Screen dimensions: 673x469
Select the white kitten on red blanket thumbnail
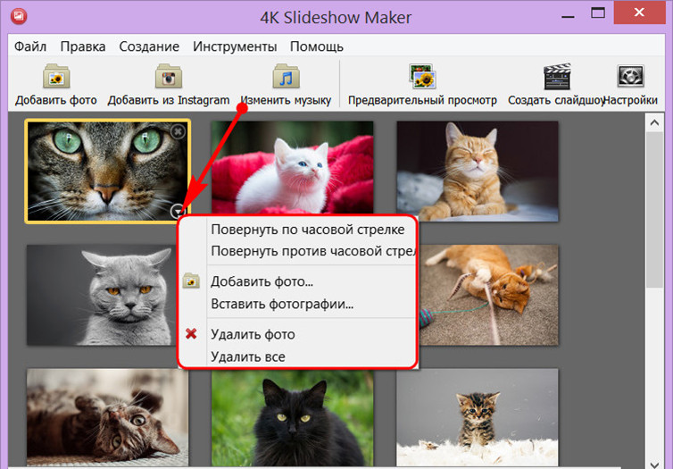pos(292,168)
